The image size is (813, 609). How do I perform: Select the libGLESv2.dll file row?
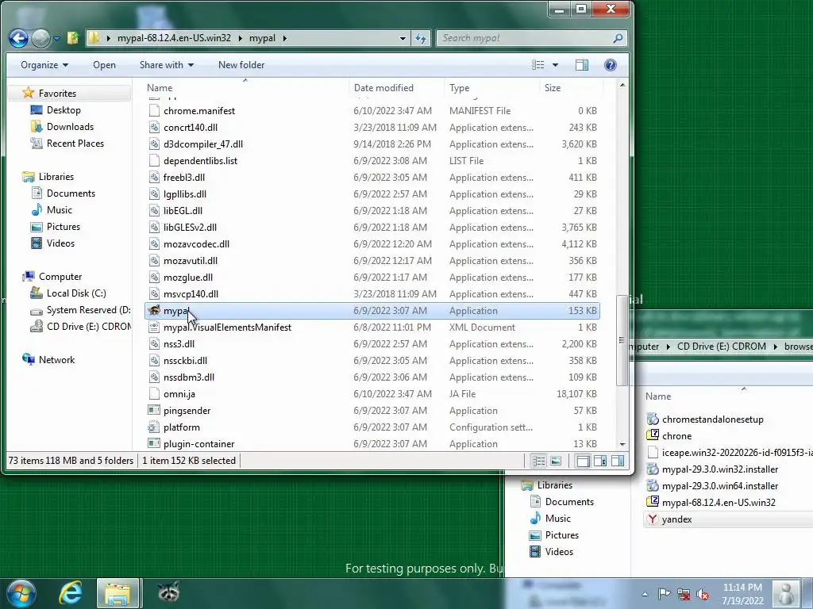pos(372,227)
